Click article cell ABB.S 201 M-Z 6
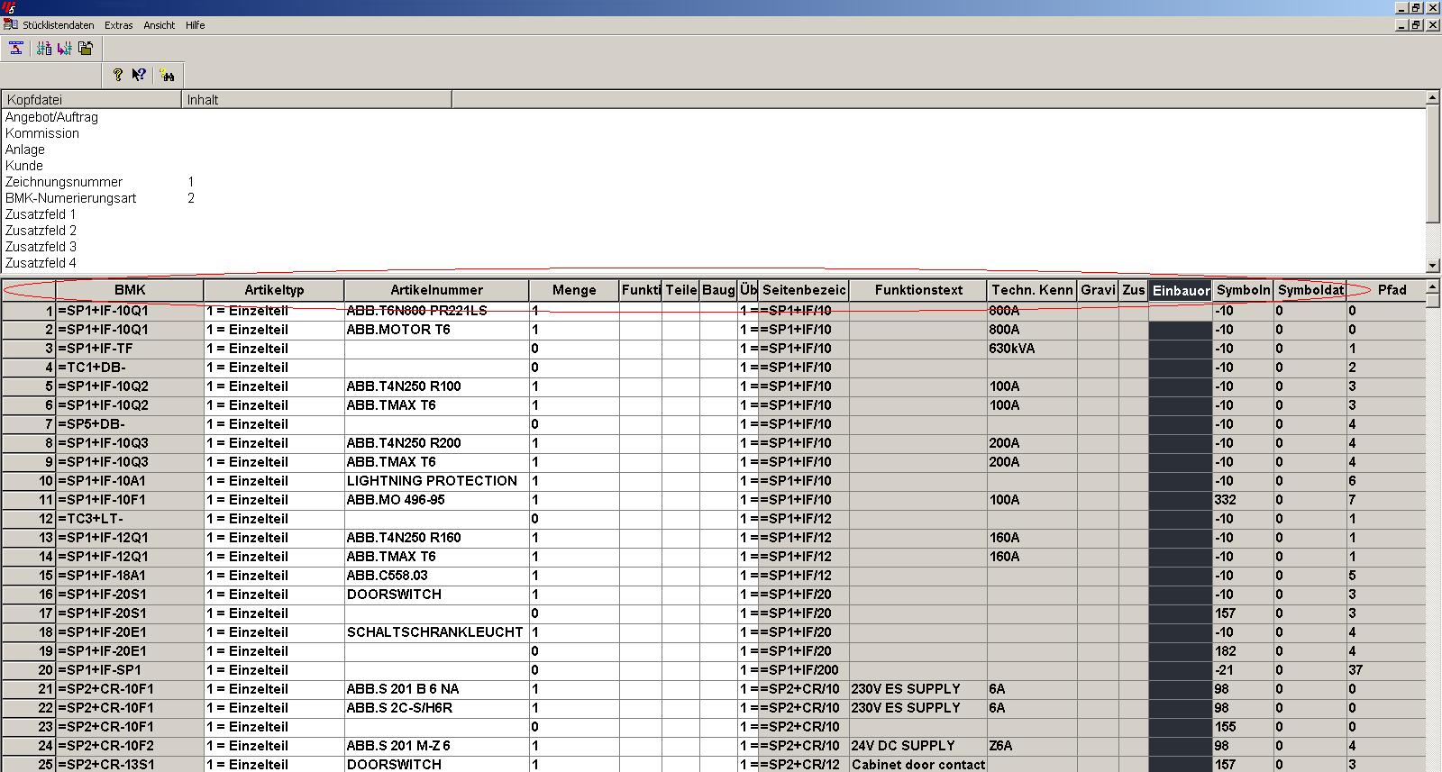Image resolution: width=1442 pixels, height=772 pixels. coord(436,746)
